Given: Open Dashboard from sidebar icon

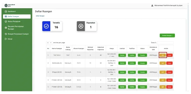Looking at the screenshot, I should click(5, 11).
